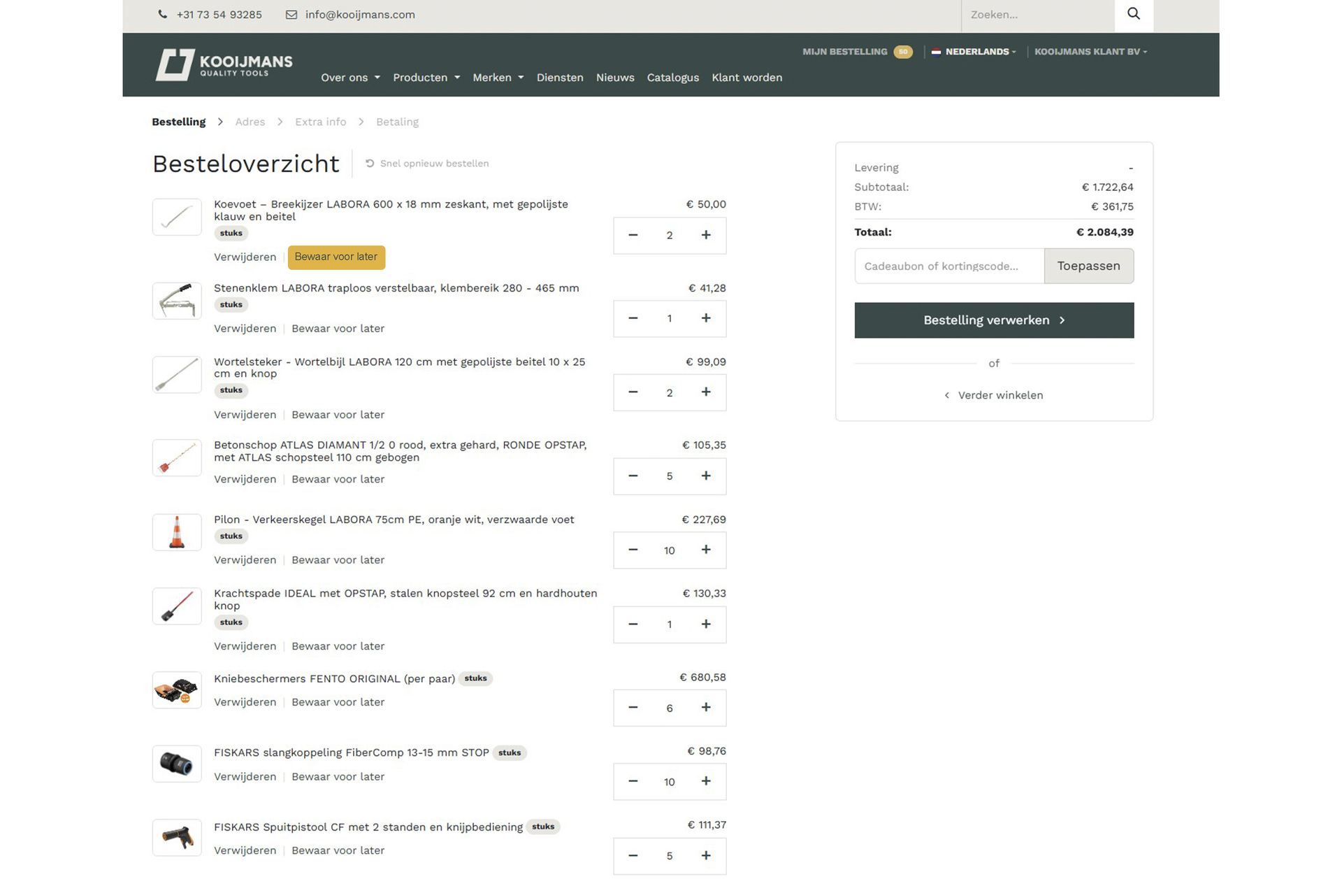
Task: Decrease quantity of Krachtspade IDEAL
Action: (x=633, y=624)
